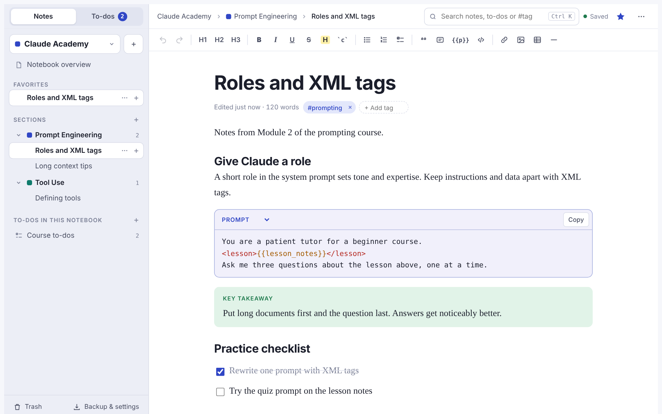The height and width of the screenshot is (414, 662).
Task: Click the redo arrow icon
Action: (179, 40)
